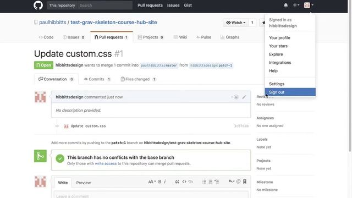Click paulhibbitts:master branch label
The width and height of the screenshot is (352, 198).
(159, 65)
